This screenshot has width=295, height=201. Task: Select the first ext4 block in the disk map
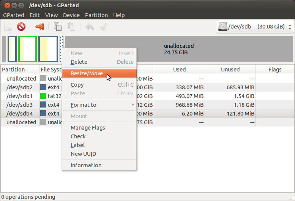point(12,49)
